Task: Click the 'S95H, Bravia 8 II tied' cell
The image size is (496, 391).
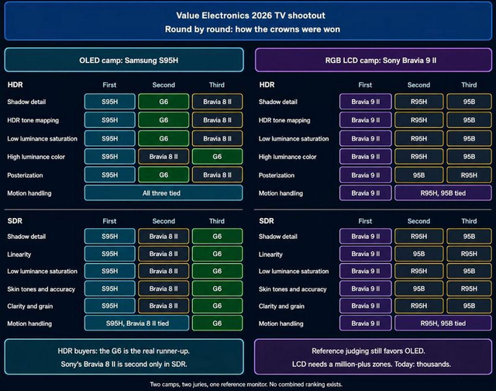Action: point(136,324)
